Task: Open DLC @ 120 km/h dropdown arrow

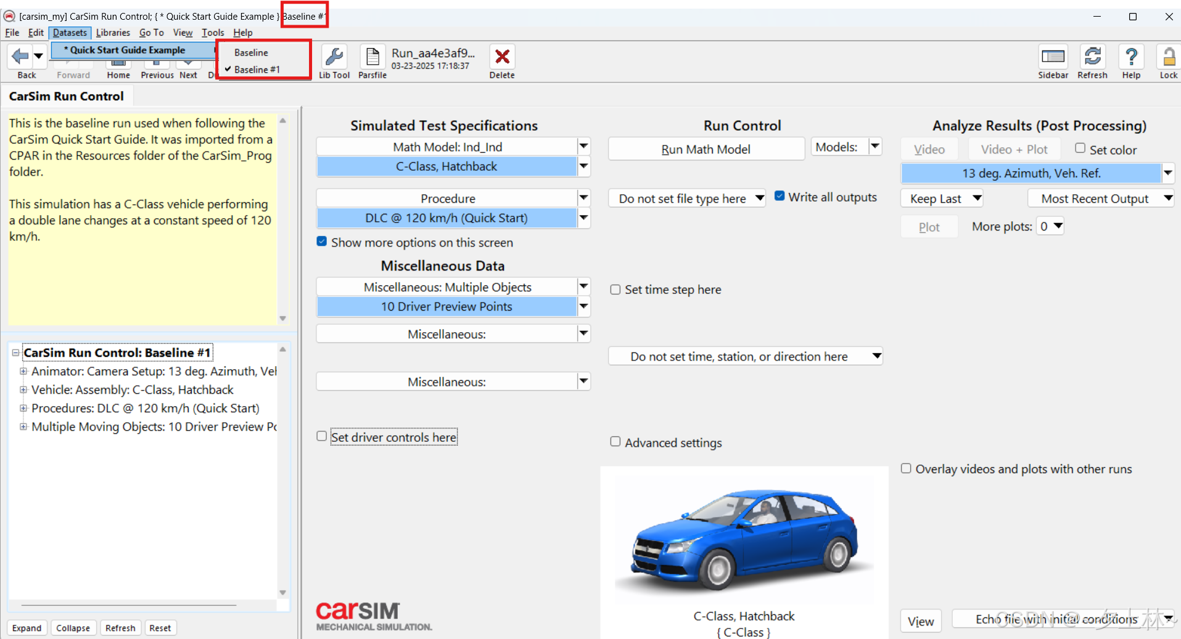Action: [583, 218]
